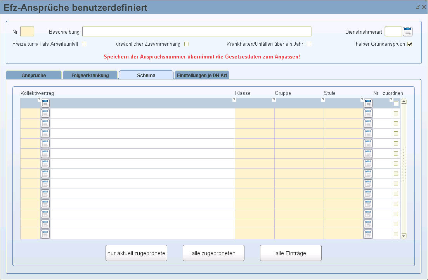428x280 pixels.
Task: Enable Freizeitunfall als Arbeitsunfall checkbox
Action: click(84, 44)
